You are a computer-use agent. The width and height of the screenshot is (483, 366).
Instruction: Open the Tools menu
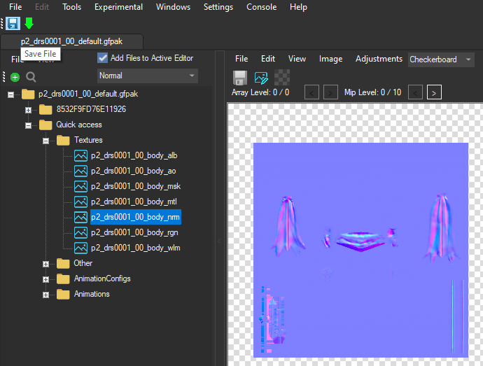72,7
